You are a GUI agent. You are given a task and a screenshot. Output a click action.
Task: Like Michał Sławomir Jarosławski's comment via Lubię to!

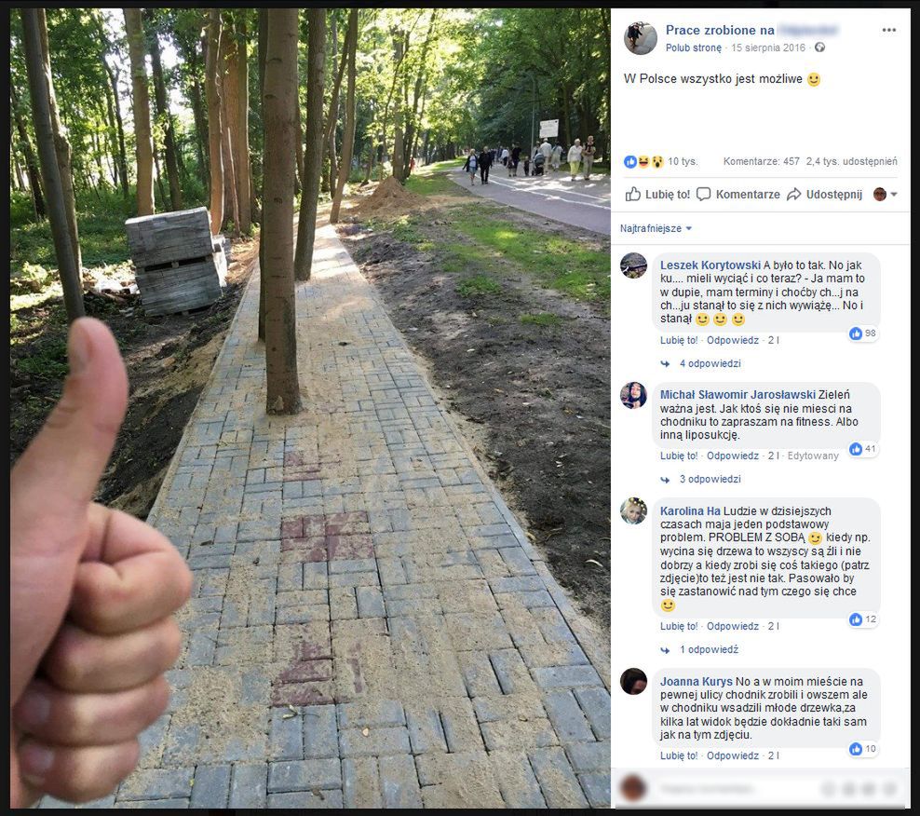coord(679,456)
